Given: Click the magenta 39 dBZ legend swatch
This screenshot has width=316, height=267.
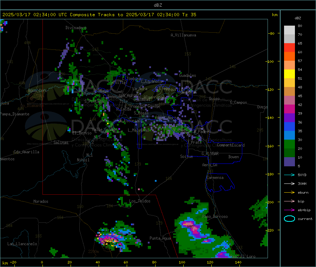Looking at the screenshot, I should tap(289, 109).
